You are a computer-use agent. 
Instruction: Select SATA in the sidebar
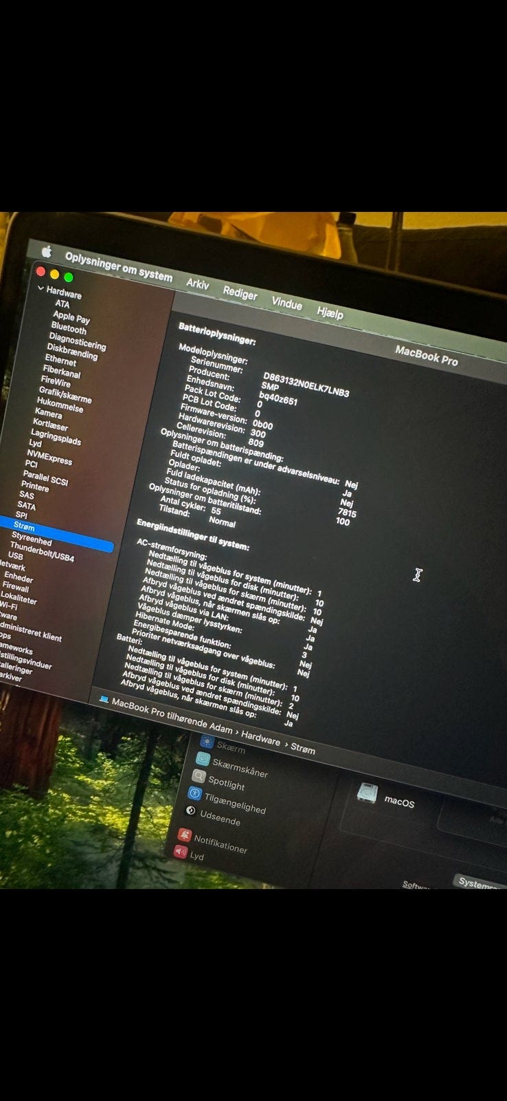[x=27, y=506]
